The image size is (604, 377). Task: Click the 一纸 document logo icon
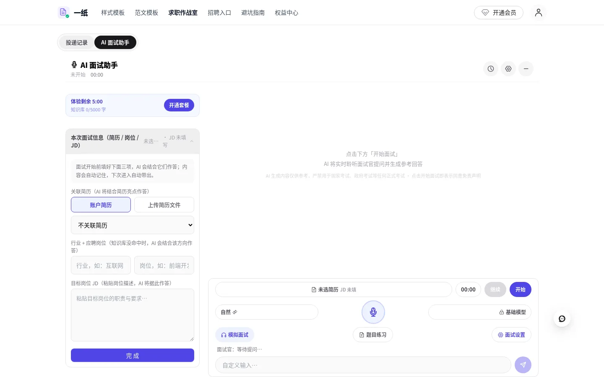[63, 13]
